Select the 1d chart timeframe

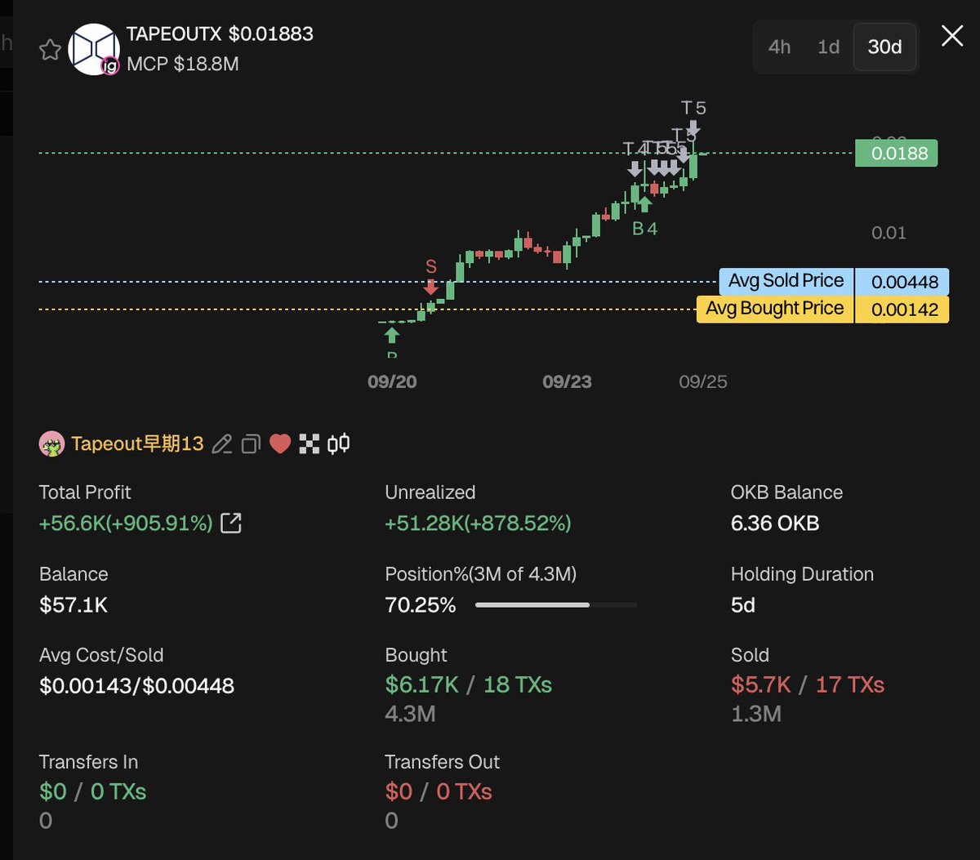pyautogui.click(x=828, y=47)
